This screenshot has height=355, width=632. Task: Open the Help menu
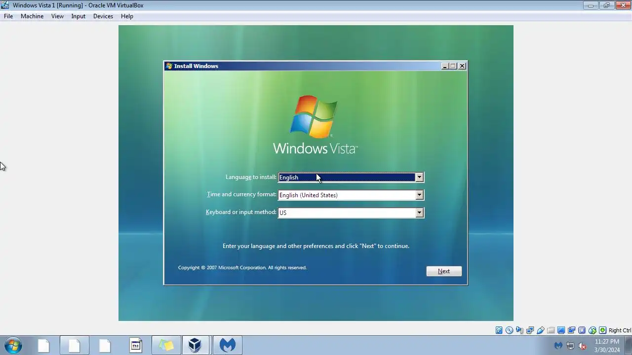127,16
